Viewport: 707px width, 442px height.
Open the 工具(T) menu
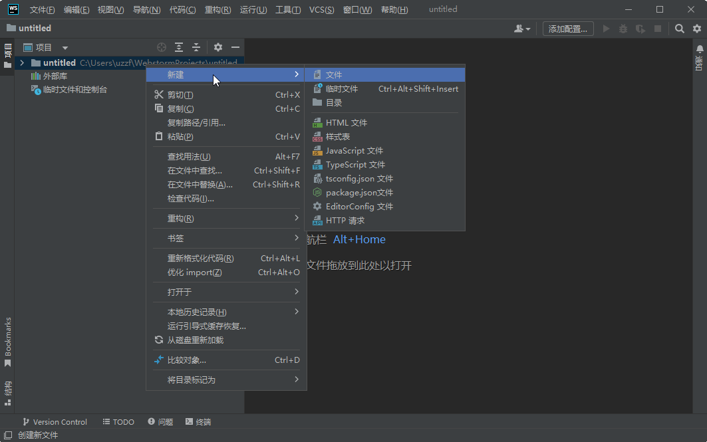tap(288, 9)
